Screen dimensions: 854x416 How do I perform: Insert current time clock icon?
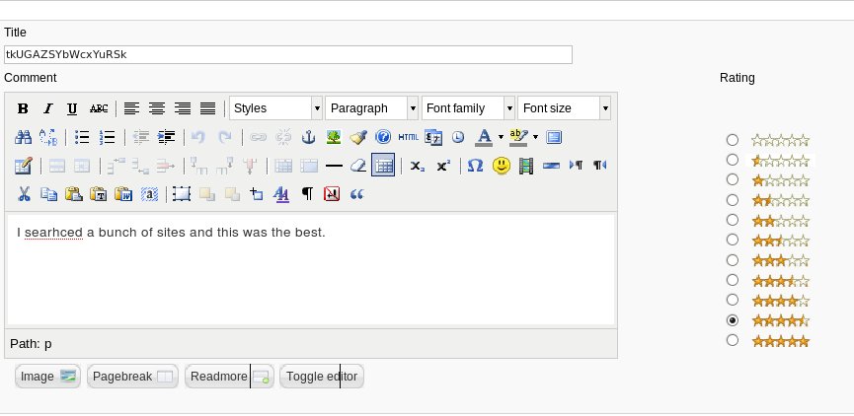(x=458, y=137)
